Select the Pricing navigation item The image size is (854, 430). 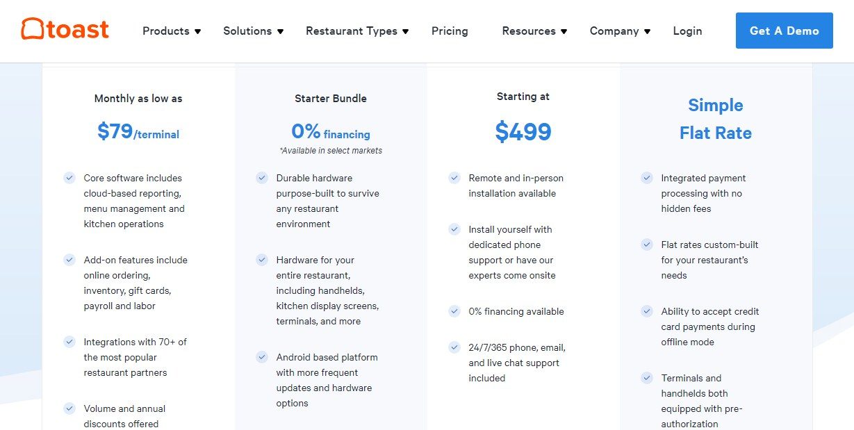pos(450,31)
